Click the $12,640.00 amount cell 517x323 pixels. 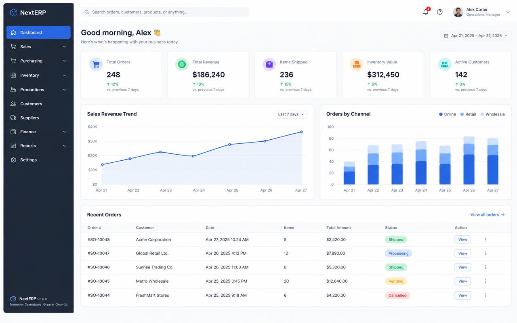pyautogui.click(x=337, y=281)
